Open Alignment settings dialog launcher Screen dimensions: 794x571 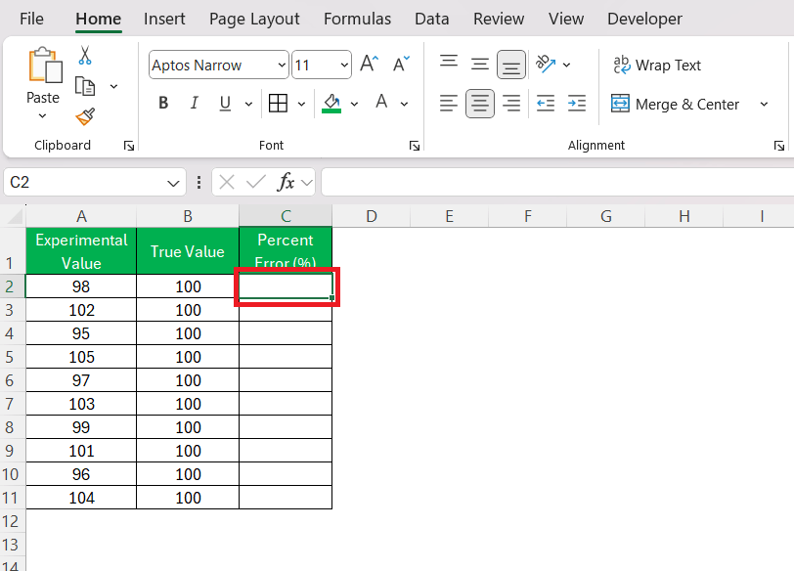pyautogui.click(x=779, y=146)
